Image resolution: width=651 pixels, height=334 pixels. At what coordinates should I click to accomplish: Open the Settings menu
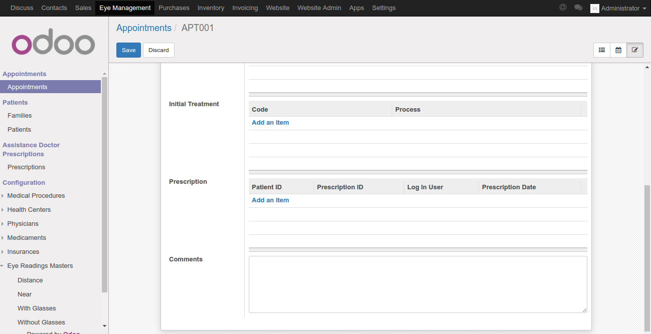384,8
